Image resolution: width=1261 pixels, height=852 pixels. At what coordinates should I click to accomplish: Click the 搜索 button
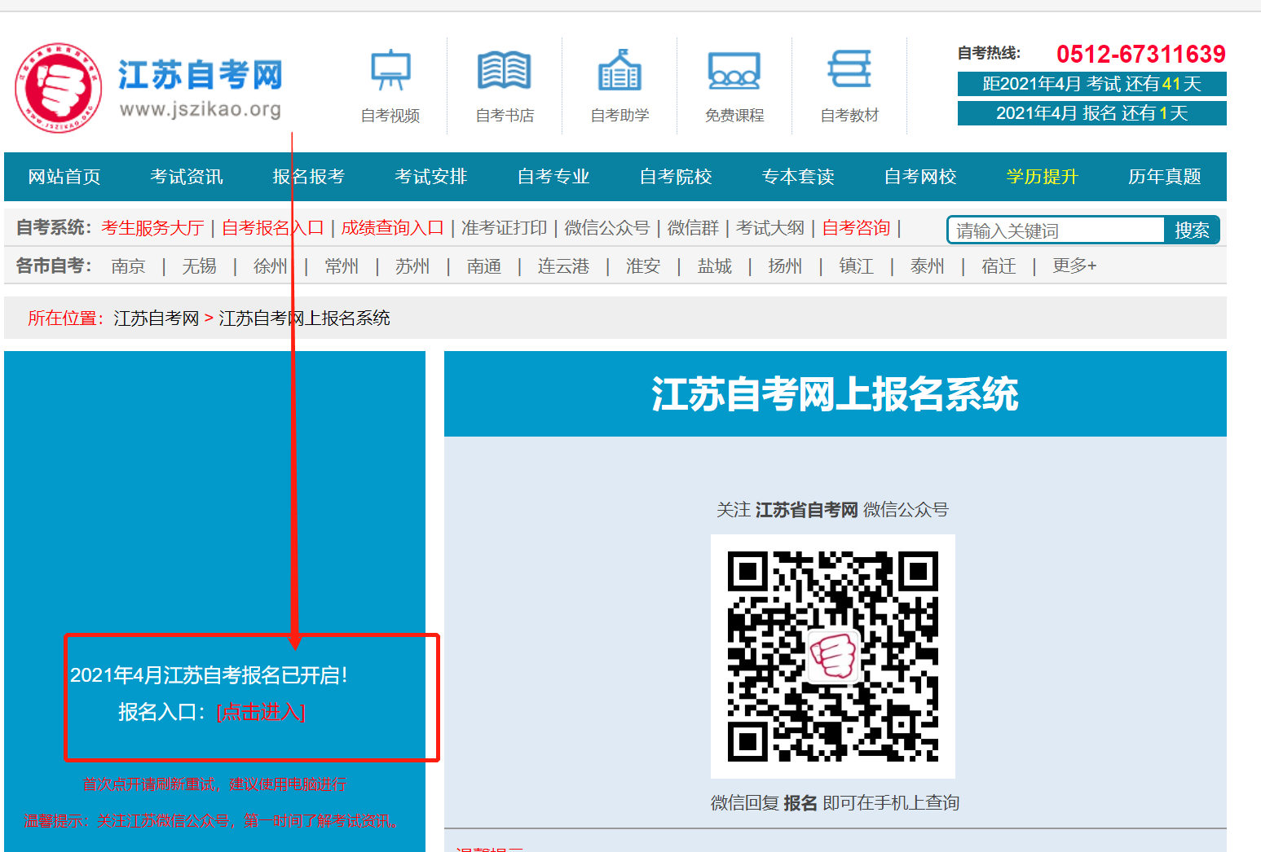[x=1192, y=231]
